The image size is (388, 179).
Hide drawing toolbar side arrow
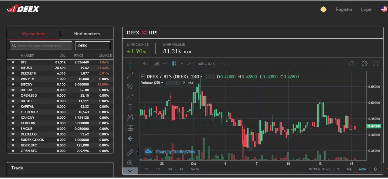coord(138,151)
